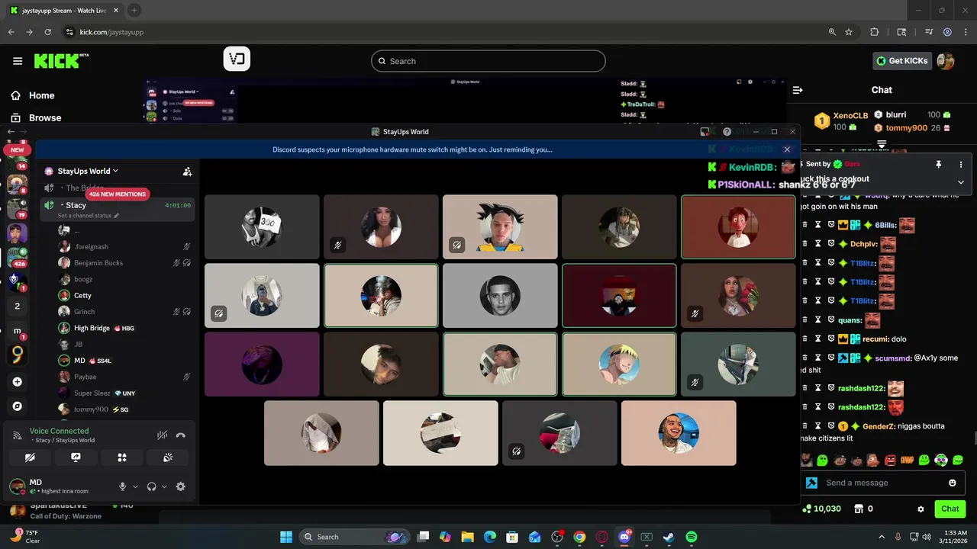Expand the StayUps World server menu

(x=89, y=171)
